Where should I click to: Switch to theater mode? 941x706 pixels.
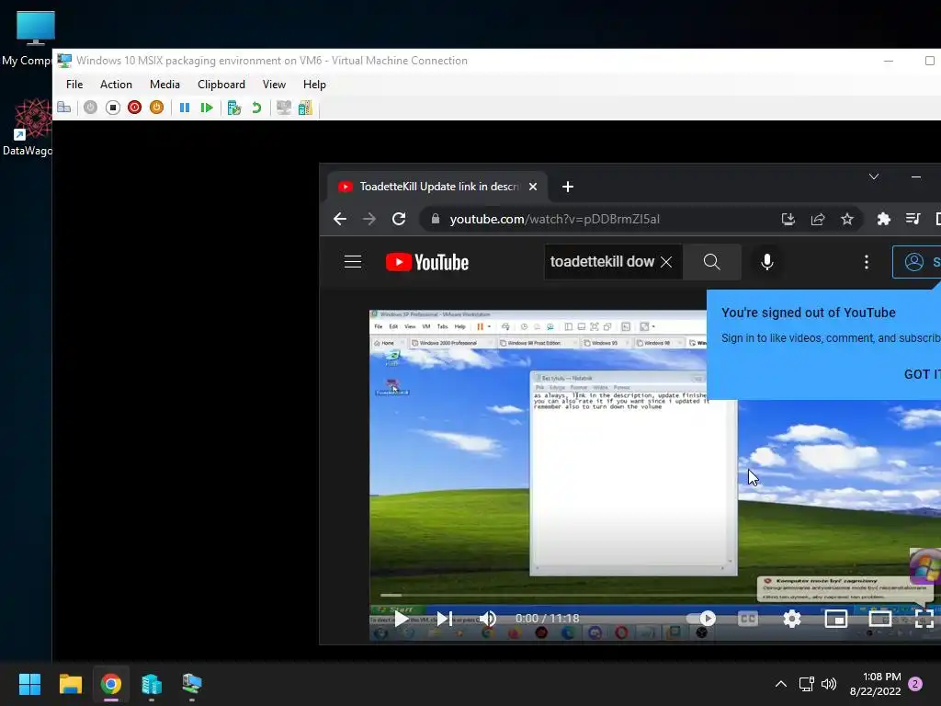879,619
